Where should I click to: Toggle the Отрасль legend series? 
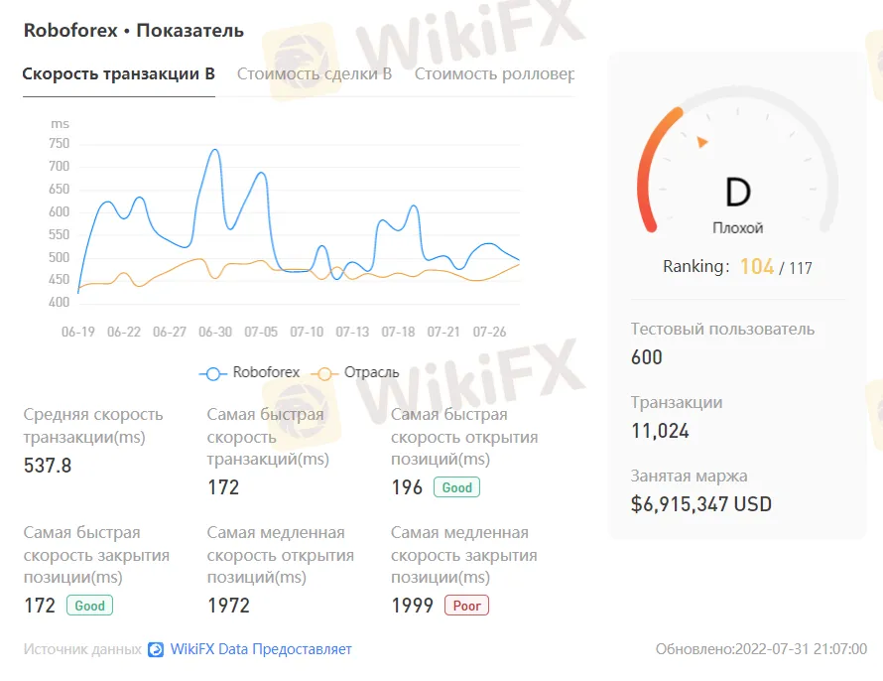[356, 373]
